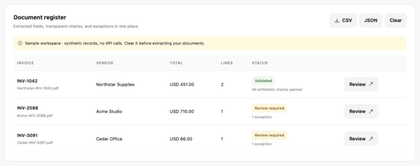The width and height of the screenshot is (420, 166).
Task: Click the VENDOR column header
Action: click(x=105, y=63)
